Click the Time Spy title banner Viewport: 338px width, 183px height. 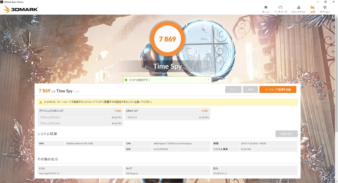click(x=167, y=66)
